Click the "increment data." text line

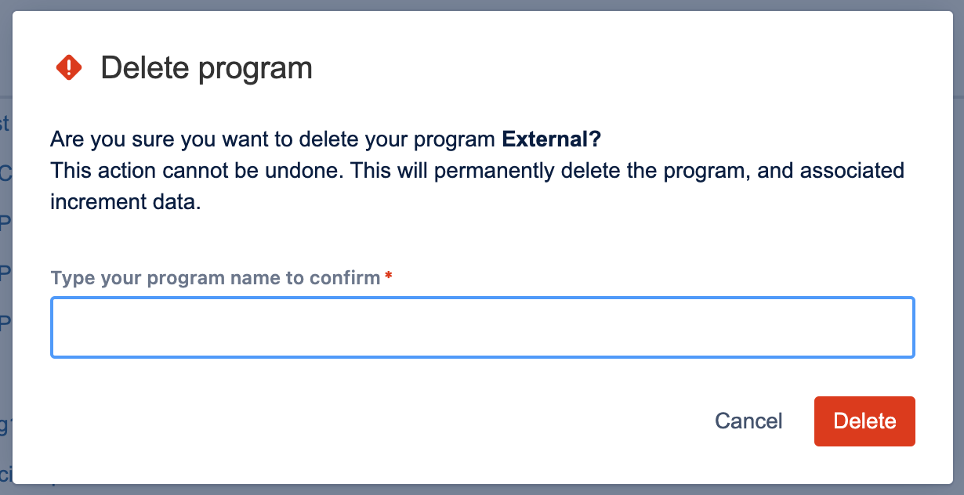[x=125, y=201]
